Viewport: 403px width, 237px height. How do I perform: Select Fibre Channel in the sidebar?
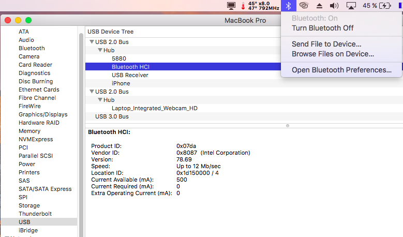37,98
